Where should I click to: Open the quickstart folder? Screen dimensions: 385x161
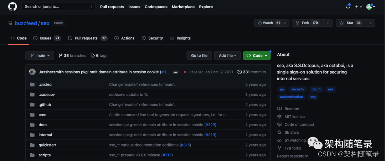pos(47,145)
